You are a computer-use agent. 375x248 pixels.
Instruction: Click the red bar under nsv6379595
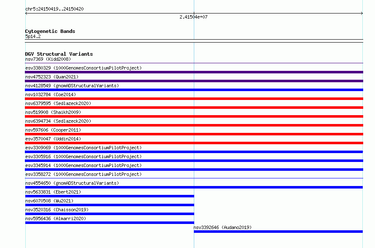click(194, 108)
